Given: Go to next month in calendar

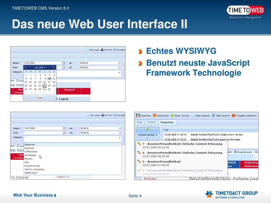Looking at the screenshot, I should [x=54, y=67].
